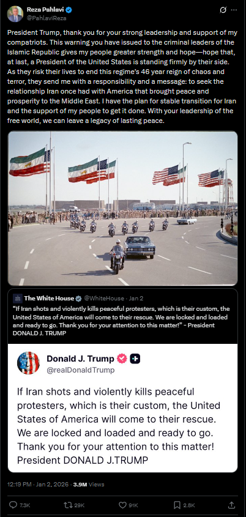
Task: Open the three-dot more options menu
Action: pos(234,10)
